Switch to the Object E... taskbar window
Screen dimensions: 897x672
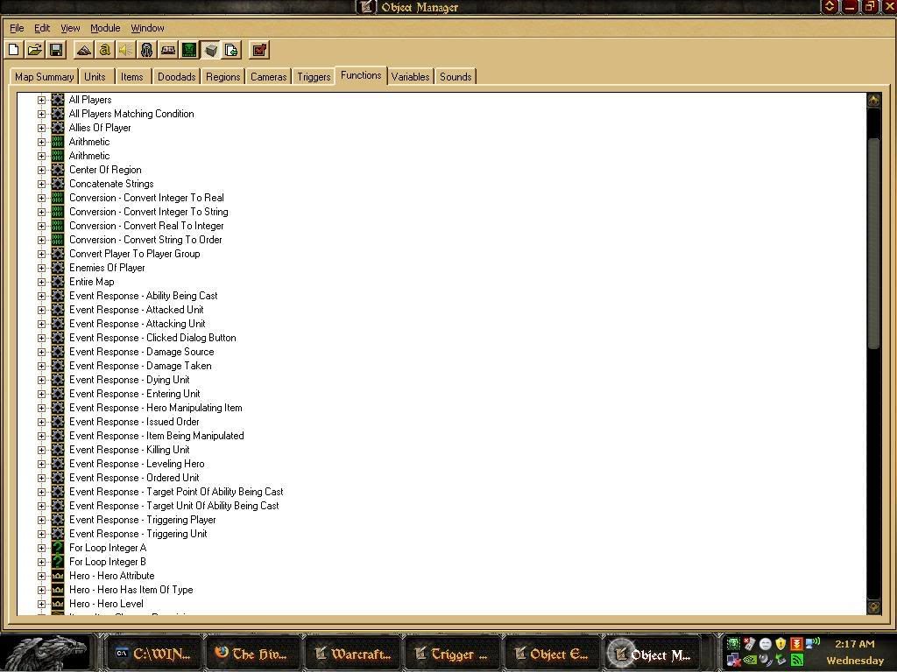pos(552,653)
